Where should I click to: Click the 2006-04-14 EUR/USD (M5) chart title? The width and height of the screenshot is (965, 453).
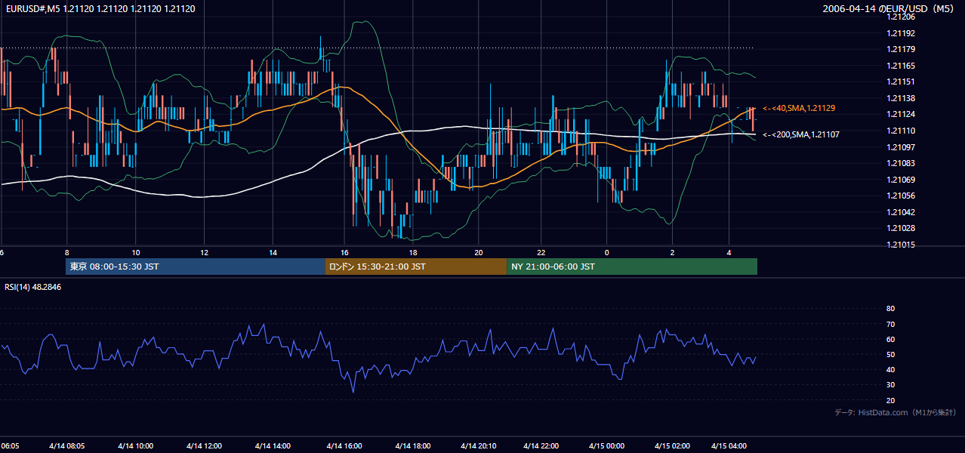[x=889, y=9]
